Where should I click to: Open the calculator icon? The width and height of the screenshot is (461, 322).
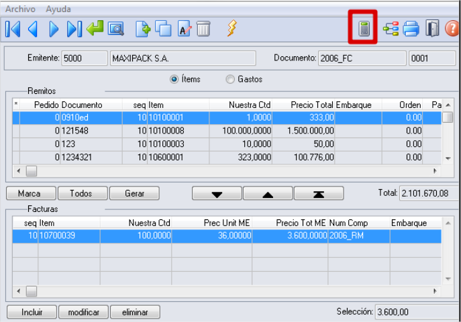pos(364,28)
